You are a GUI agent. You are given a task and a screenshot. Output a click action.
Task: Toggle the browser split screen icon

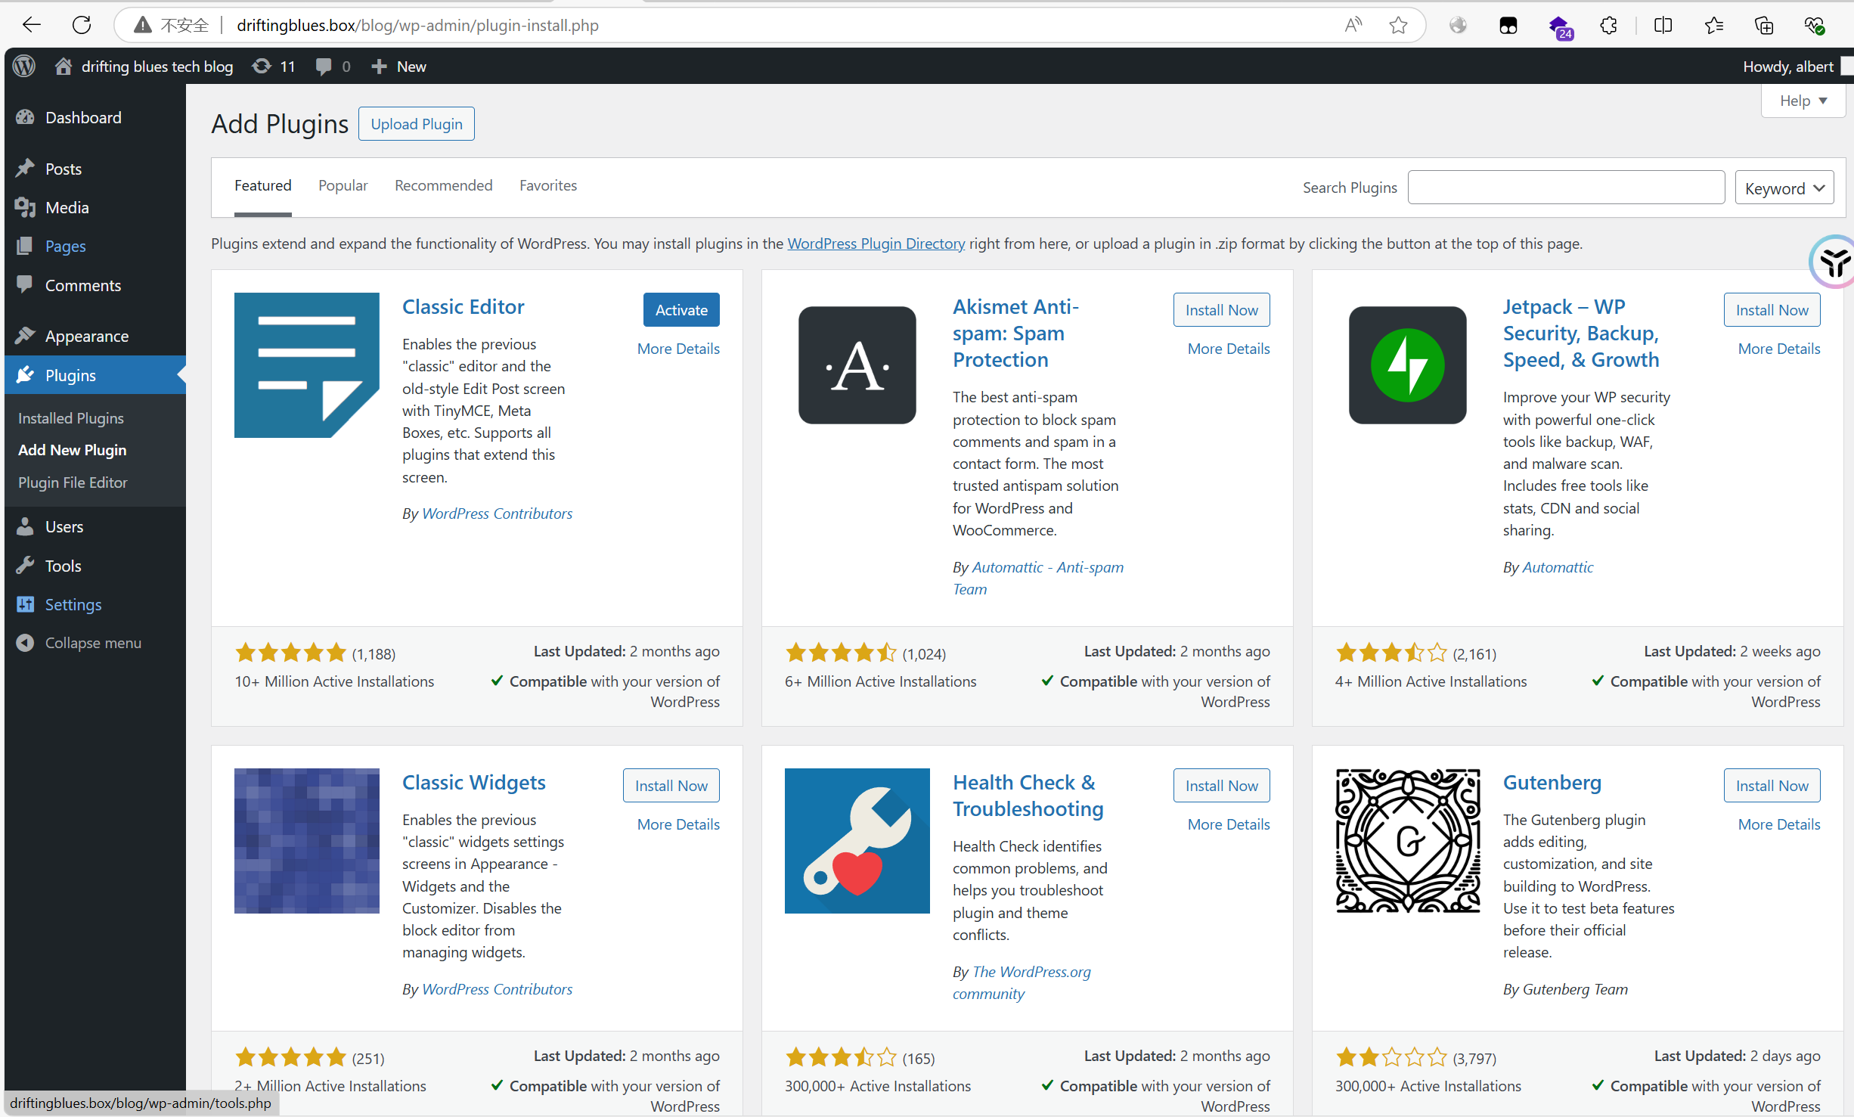pos(1663,25)
